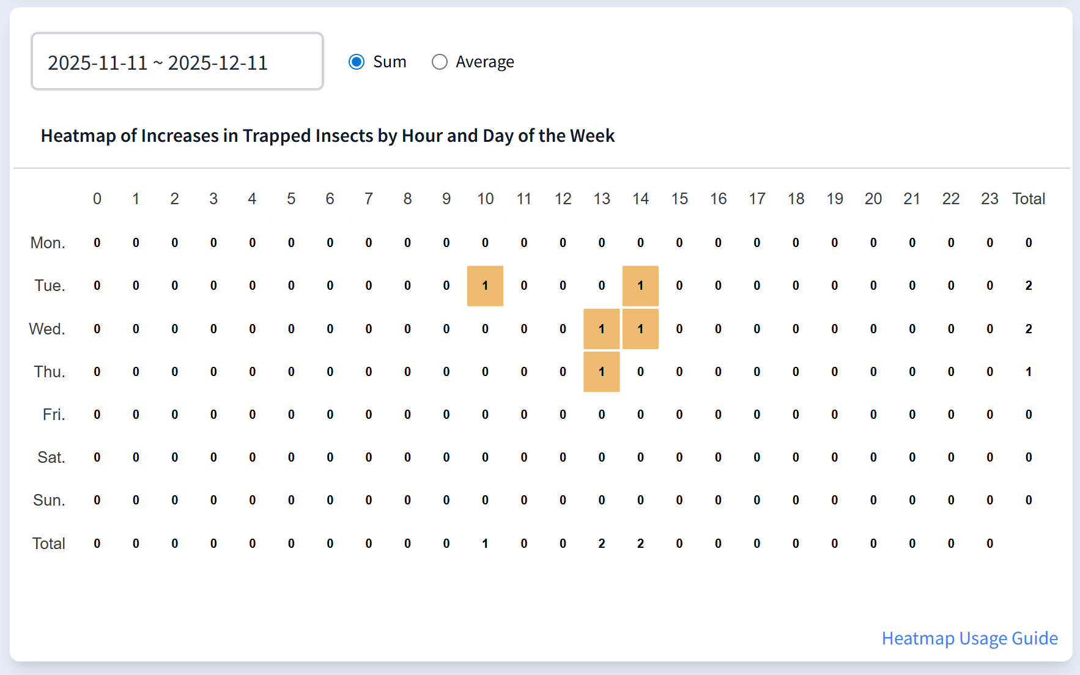Click the highlighted Wednesday 14 o'clock cell
1080x675 pixels.
(640, 329)
